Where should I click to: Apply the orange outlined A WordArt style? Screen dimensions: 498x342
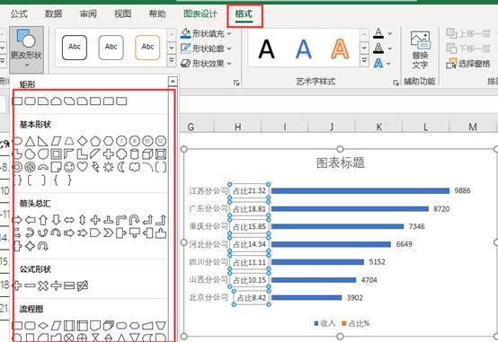coord(340,49)
